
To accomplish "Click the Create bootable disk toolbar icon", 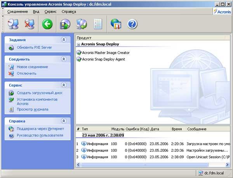I will pyautogui.click(x=65, y=24).
